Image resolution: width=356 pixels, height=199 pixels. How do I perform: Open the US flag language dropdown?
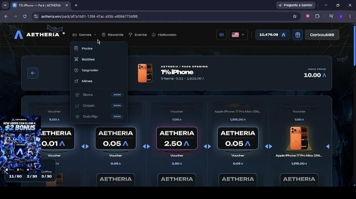[x=238, y=35]
